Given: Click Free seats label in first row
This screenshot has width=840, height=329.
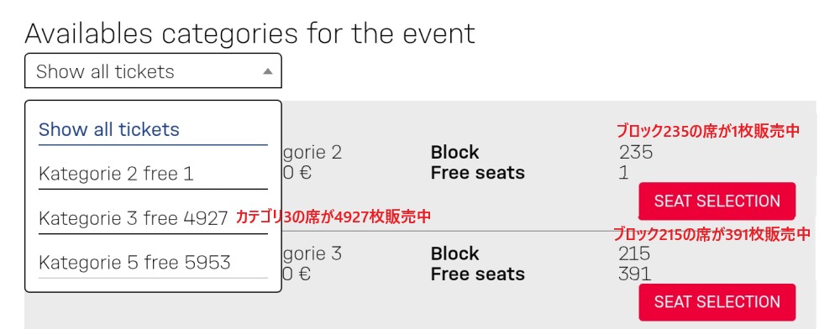Looking at the screenshot, I should click(478, 173).
